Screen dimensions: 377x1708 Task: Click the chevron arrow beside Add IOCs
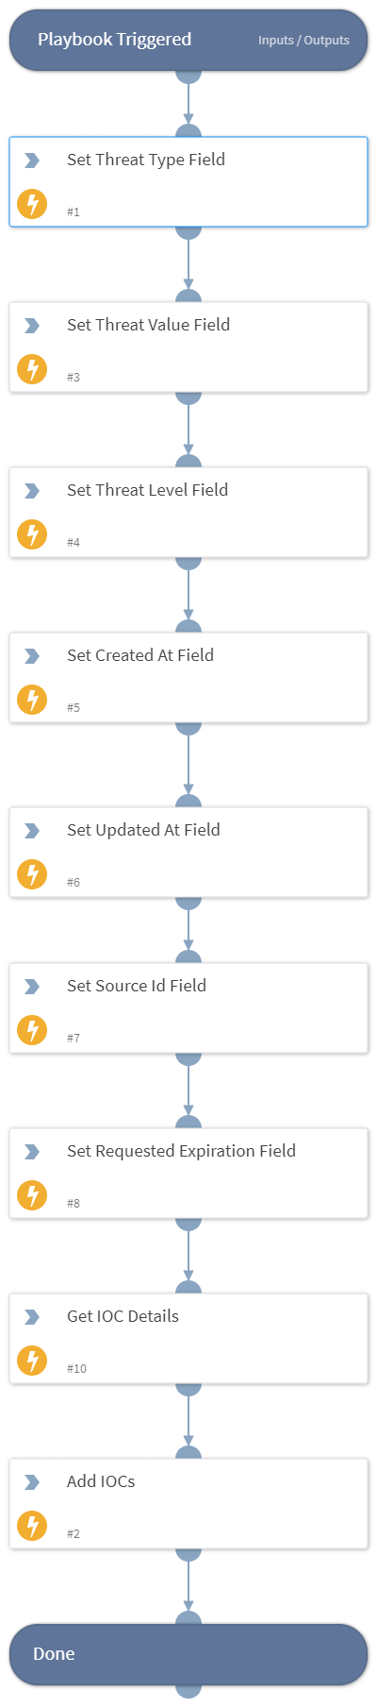coord(32,1482)
